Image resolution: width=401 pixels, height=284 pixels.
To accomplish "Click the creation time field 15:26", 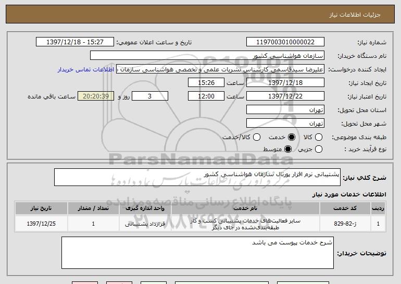I will tap(206, 83).
